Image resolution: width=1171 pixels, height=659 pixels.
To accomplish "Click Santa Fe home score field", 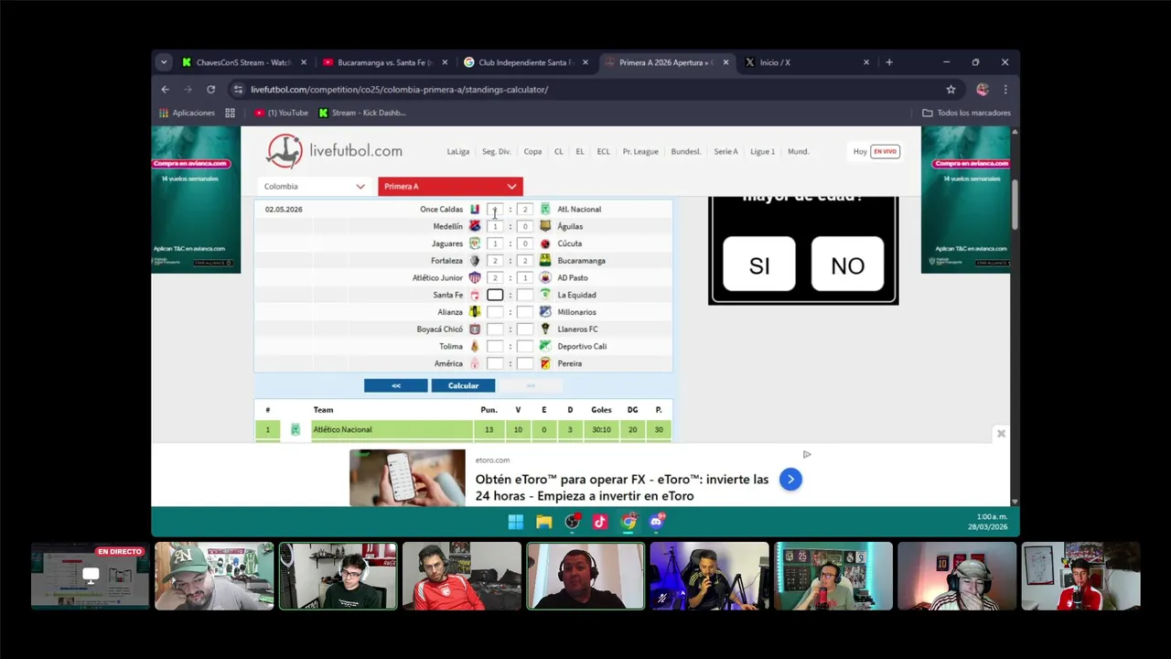I will (x=495, y=295).
